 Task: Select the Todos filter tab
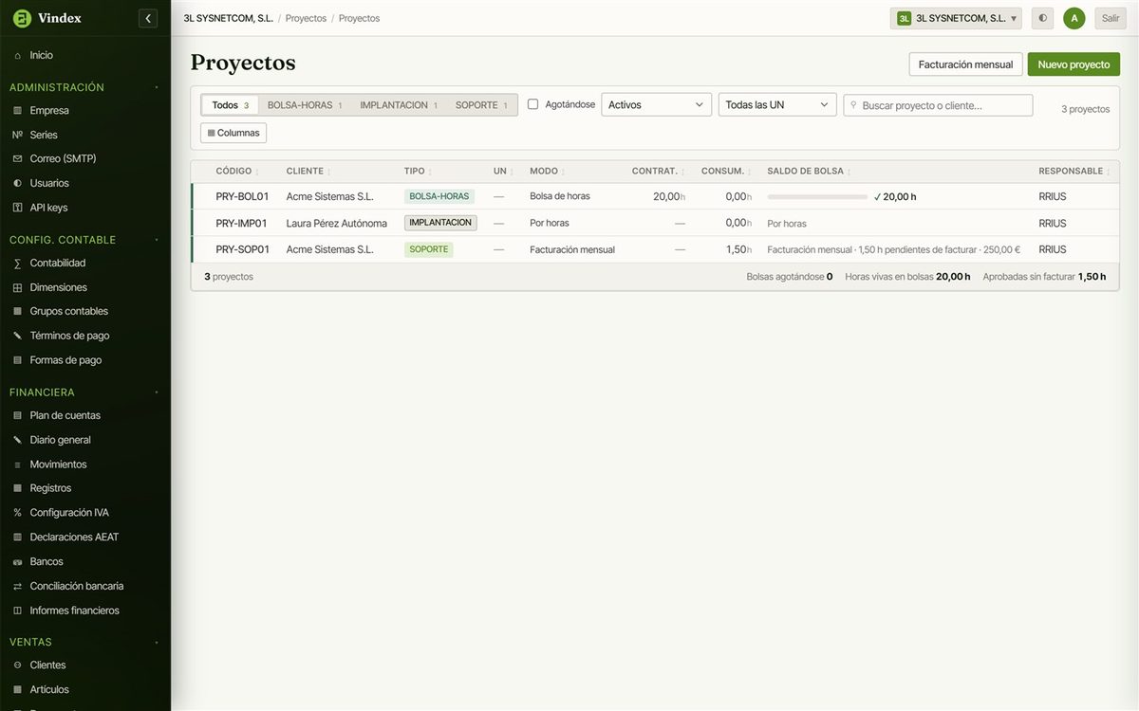(230, 105)
